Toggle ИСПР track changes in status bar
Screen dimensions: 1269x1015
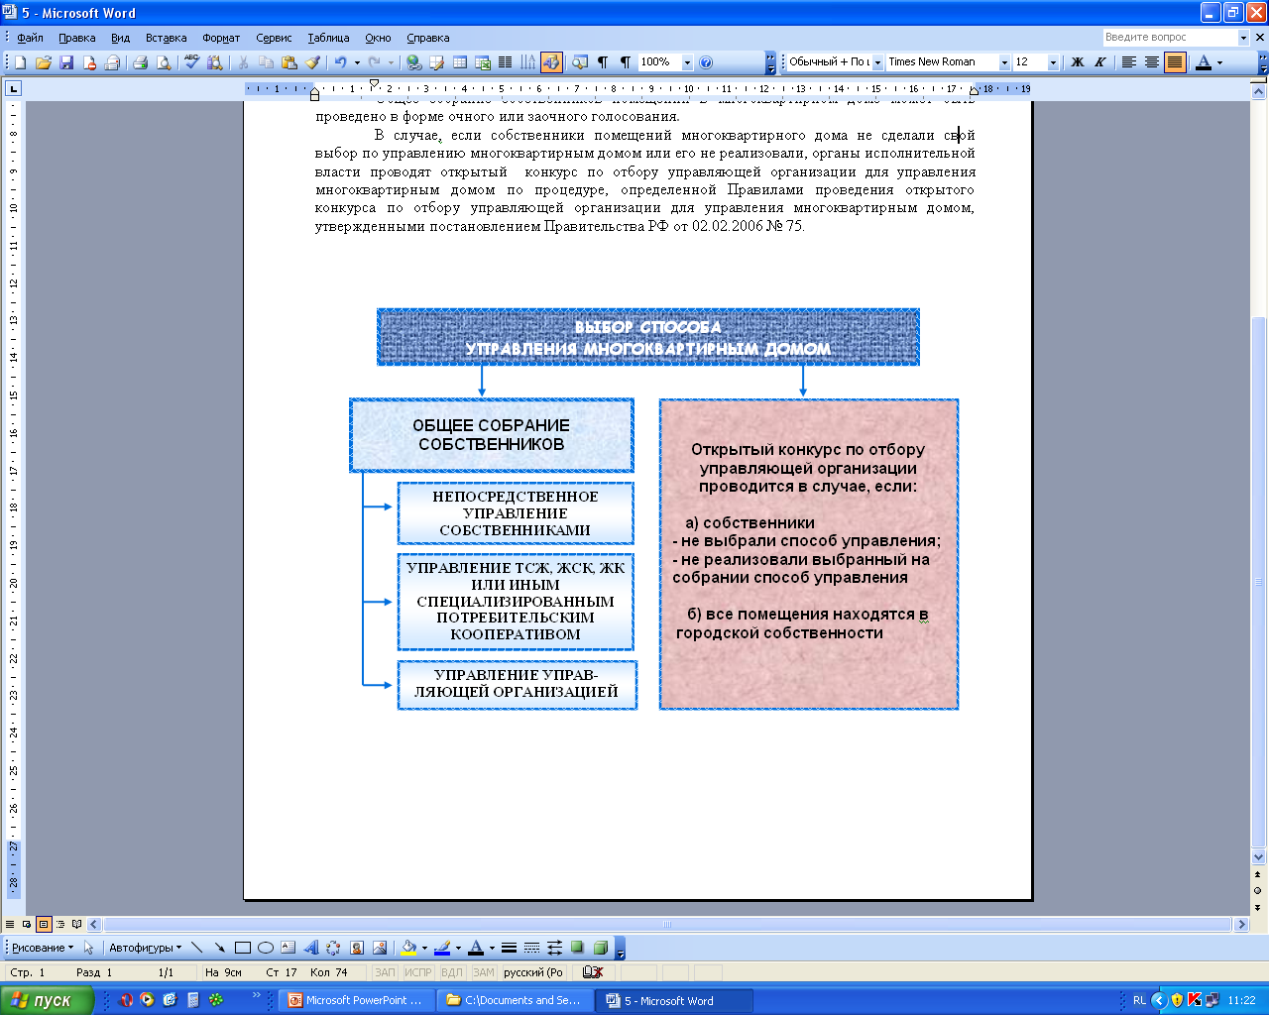418,972
